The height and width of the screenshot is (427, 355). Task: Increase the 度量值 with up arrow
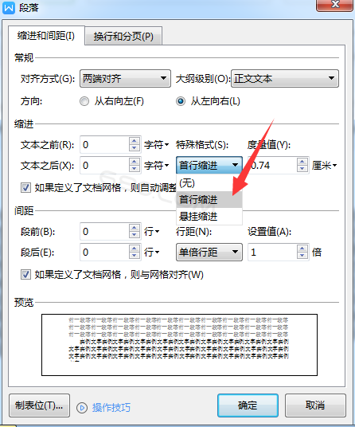[302, 162]
